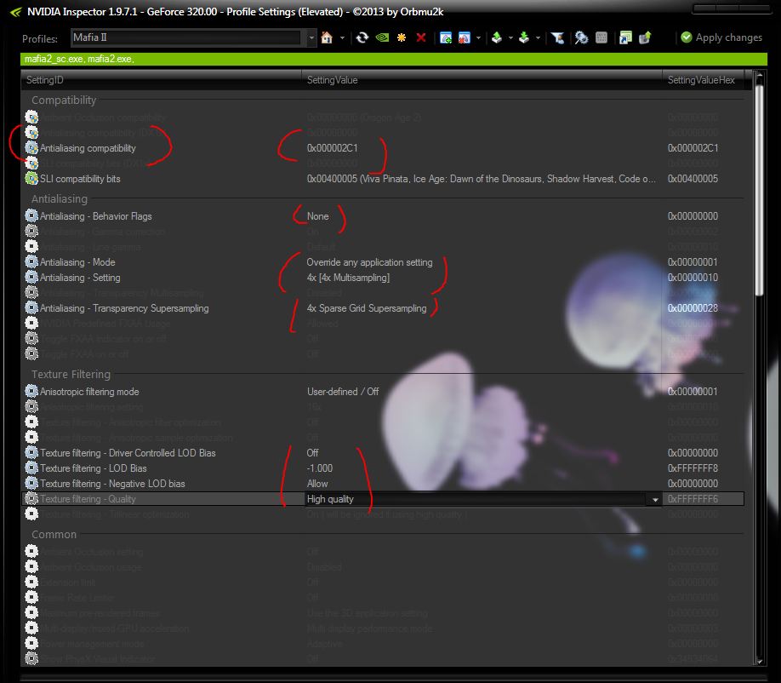Screen dimensions: 781x683
Task: Open the dropdown arrow next to home icon
Action: (x=342, y=37)
